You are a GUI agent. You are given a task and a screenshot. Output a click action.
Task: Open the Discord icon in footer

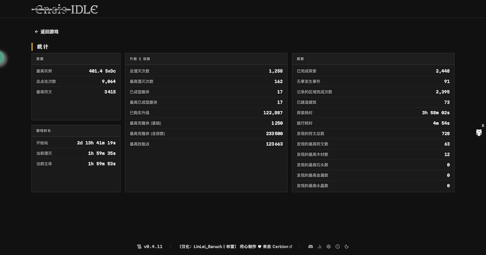point(311,247)
